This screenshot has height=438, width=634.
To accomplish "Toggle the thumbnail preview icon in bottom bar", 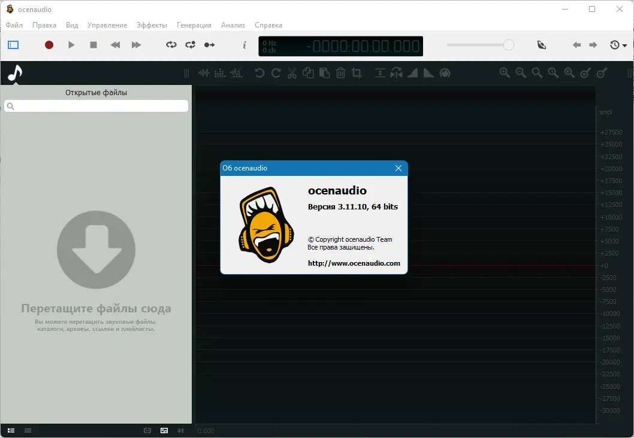I will click(x=164, y=431).
